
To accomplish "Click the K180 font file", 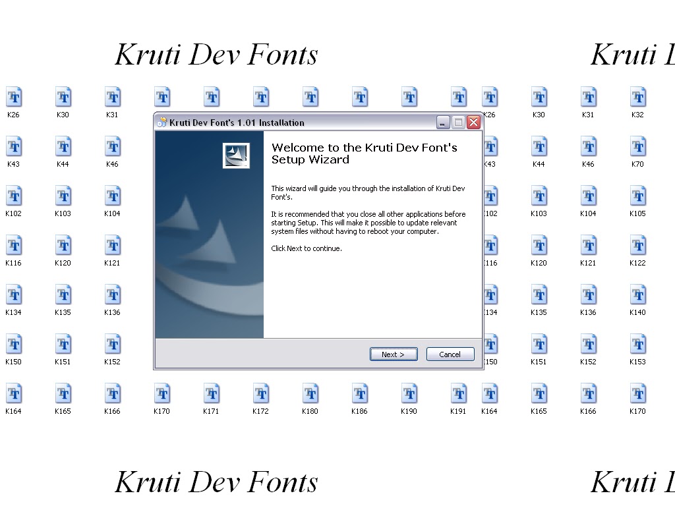I will coord(310,394).
